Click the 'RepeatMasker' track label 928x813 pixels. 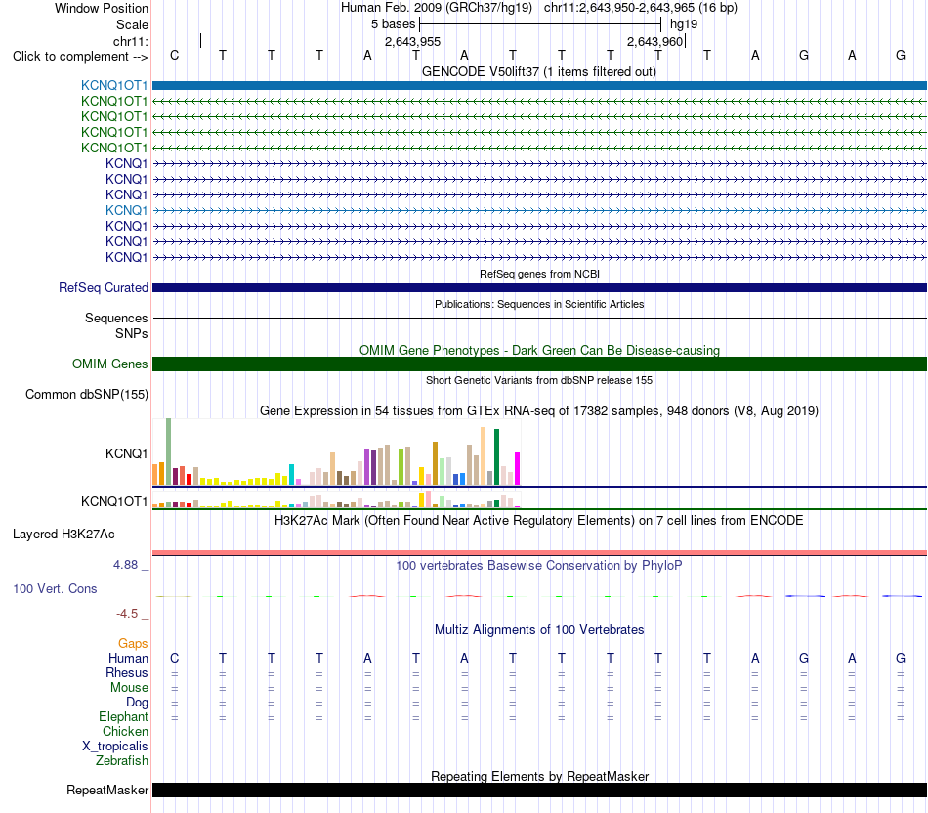click(x=107, y=790)
